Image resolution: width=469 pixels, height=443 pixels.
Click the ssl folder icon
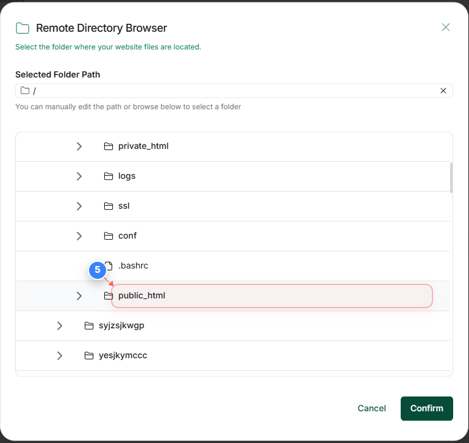pyautogui.click(x=109, y=206)
